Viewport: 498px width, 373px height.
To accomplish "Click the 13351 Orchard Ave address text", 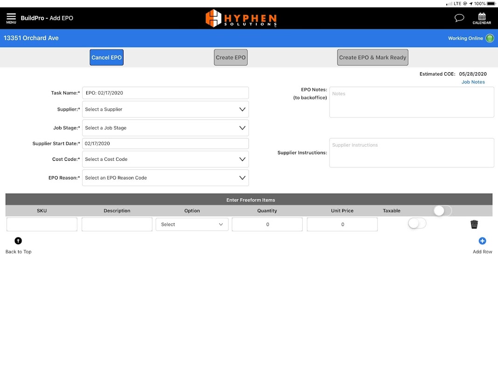I will pyautogui.click(x=31, y=38).
